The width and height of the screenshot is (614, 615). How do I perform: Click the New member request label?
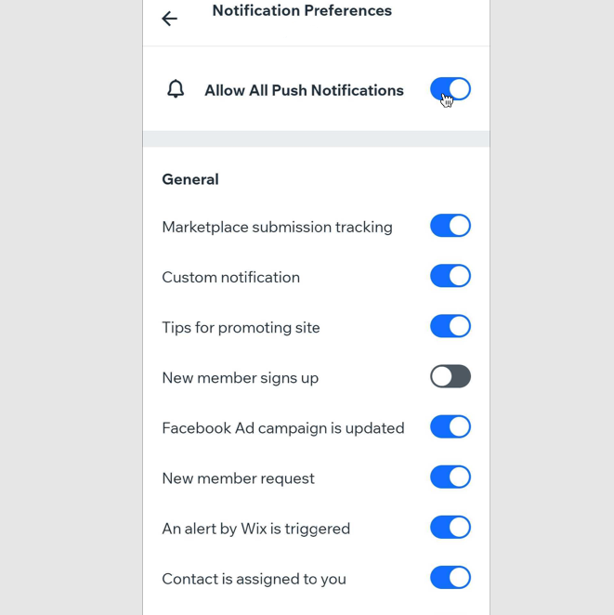coord(238,478)
